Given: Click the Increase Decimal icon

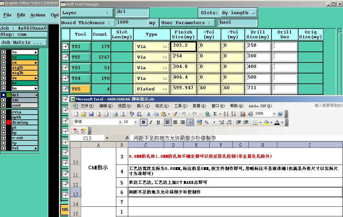Looking at the screenshot, I should pos(221,122).
